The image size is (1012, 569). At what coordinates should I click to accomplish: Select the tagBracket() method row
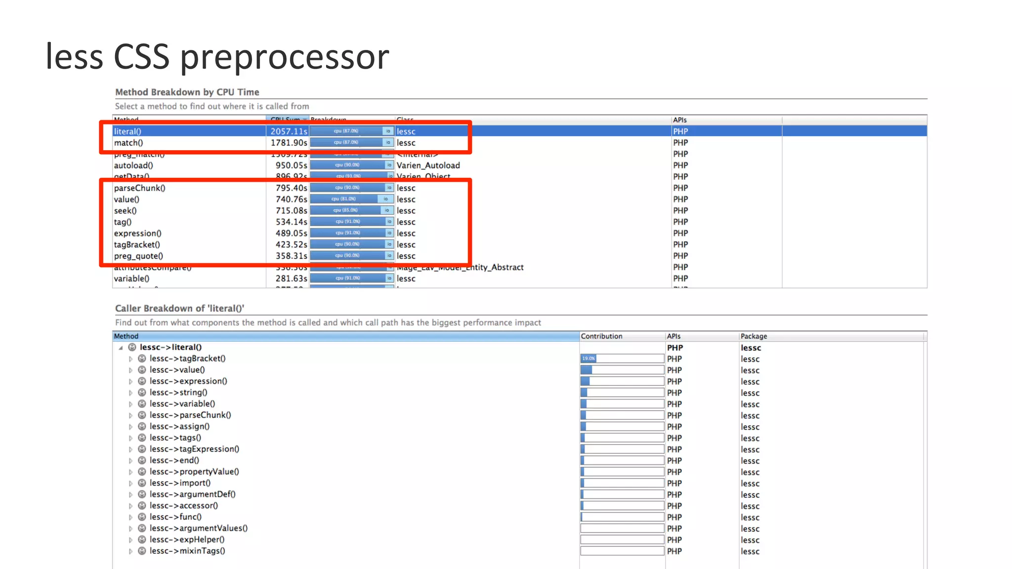click(520, 245)
